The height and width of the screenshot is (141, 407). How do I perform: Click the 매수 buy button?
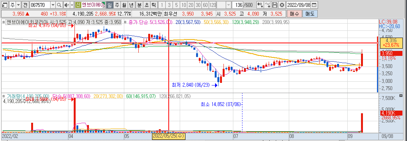click(295, 14)
